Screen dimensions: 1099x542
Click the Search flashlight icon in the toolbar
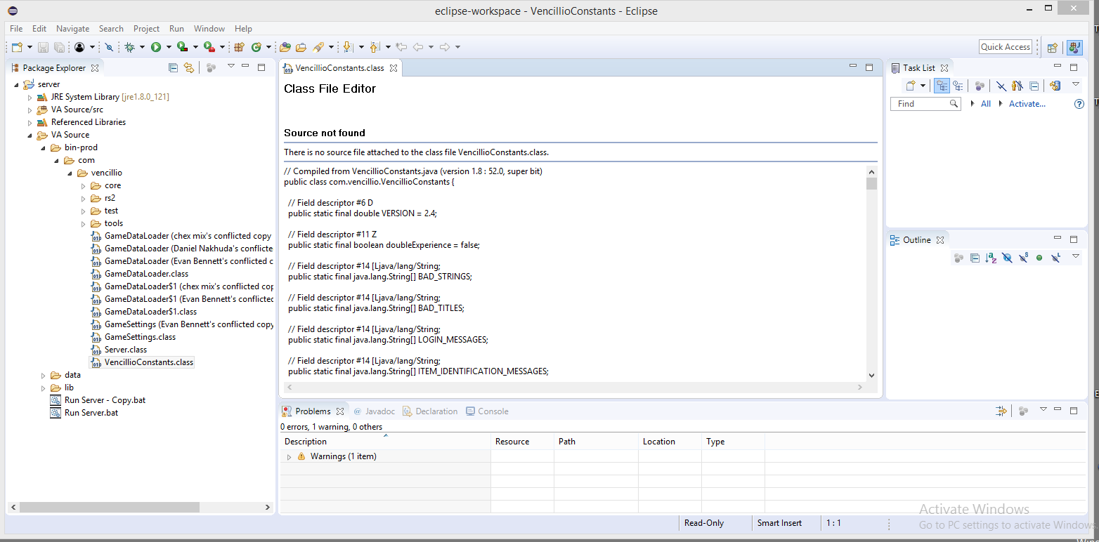click(318, 47)
